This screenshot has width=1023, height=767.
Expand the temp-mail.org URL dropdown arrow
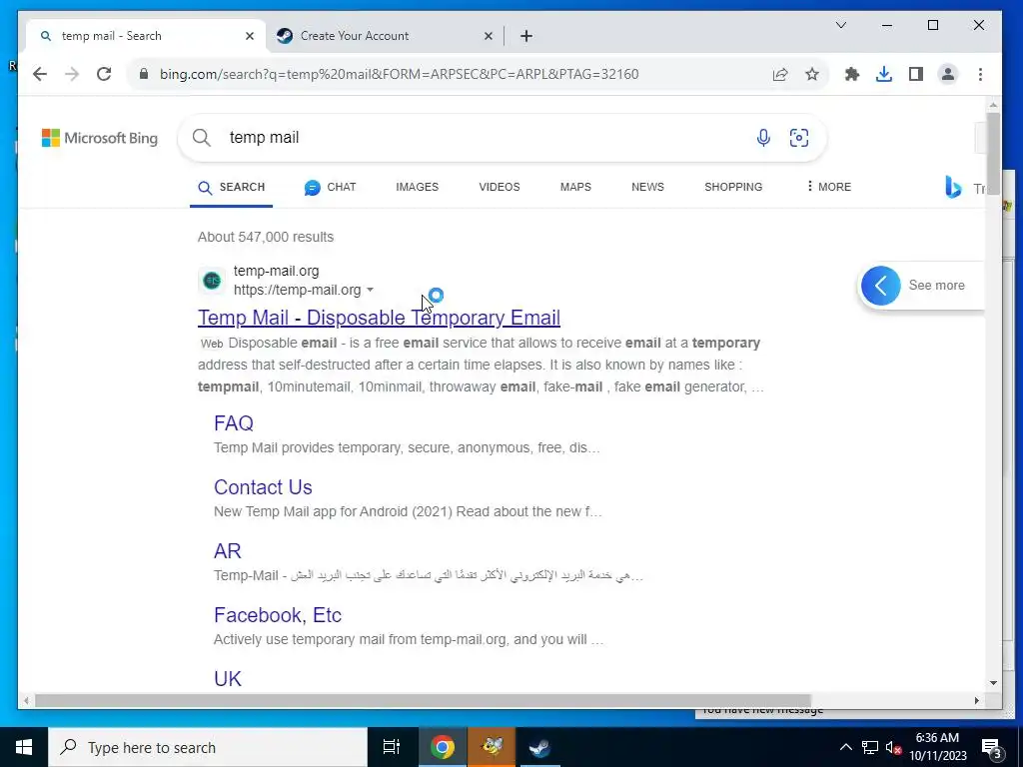pos(370,290)
